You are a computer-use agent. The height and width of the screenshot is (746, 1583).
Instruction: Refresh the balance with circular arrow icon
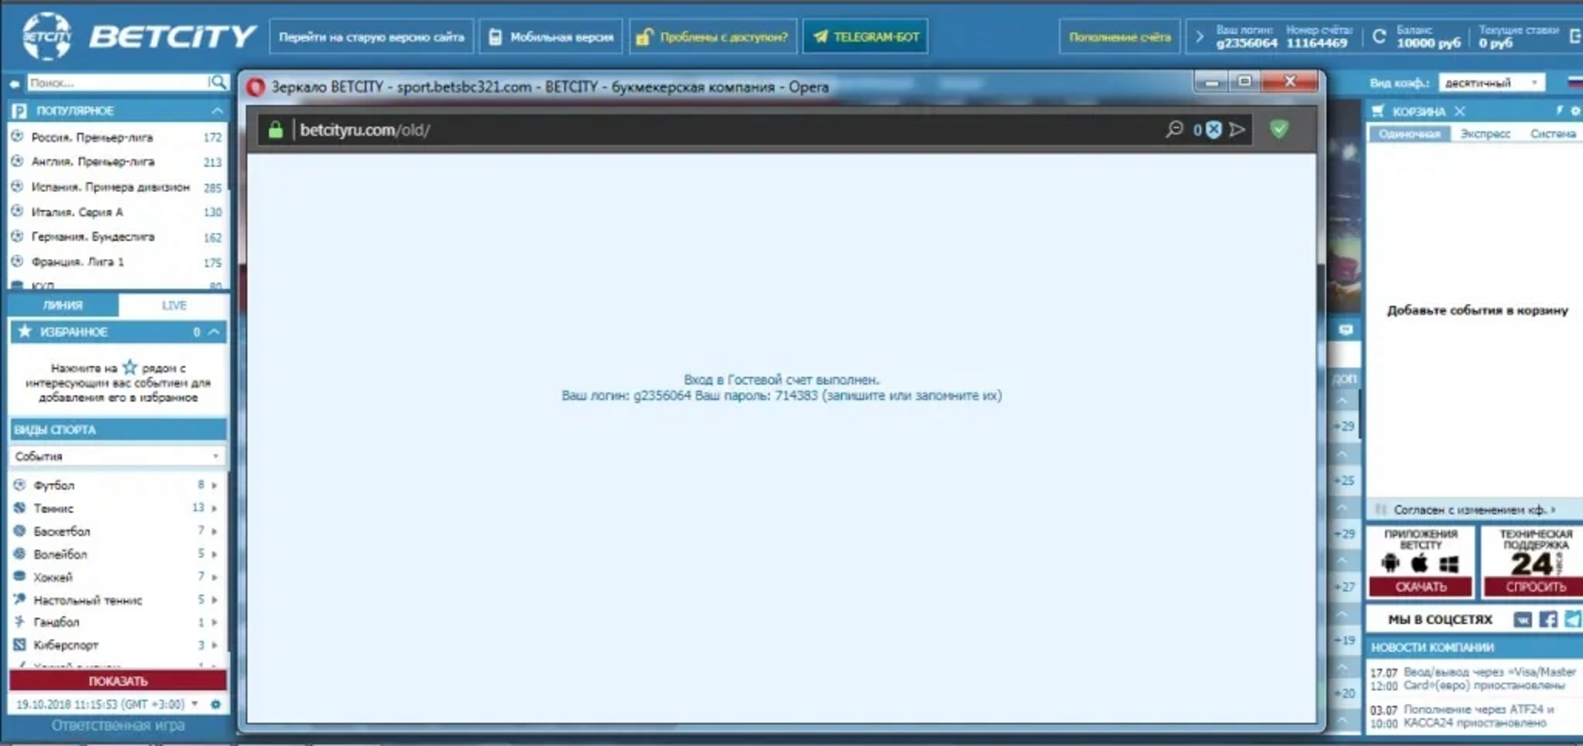point(1379,37)
